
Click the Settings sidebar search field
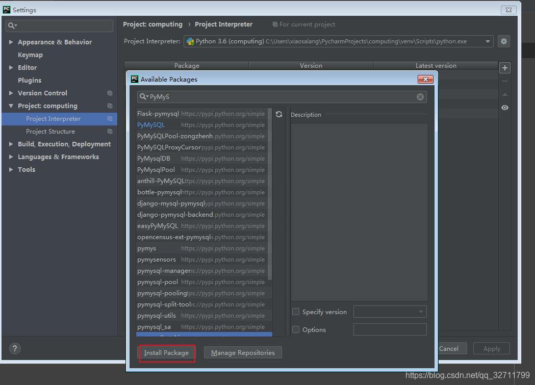(59, 25)
